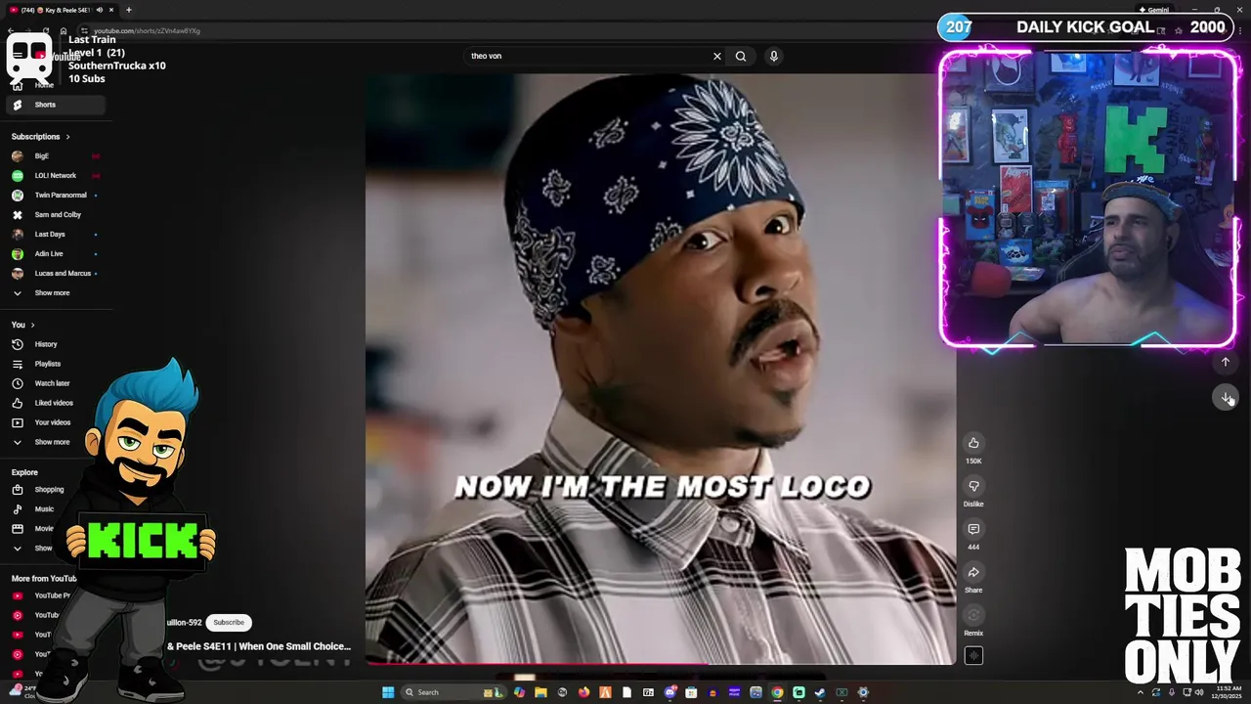Open the Windows Start menu

[388, 692]
